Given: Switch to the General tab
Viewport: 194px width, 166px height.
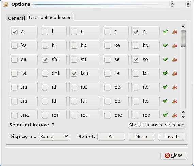Looking at the screenshot, I should click(x=16, y=18).
